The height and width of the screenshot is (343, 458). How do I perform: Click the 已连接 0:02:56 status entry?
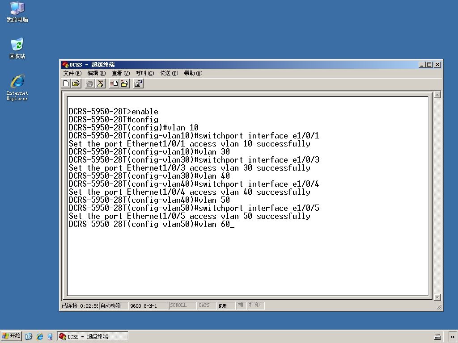80,305
